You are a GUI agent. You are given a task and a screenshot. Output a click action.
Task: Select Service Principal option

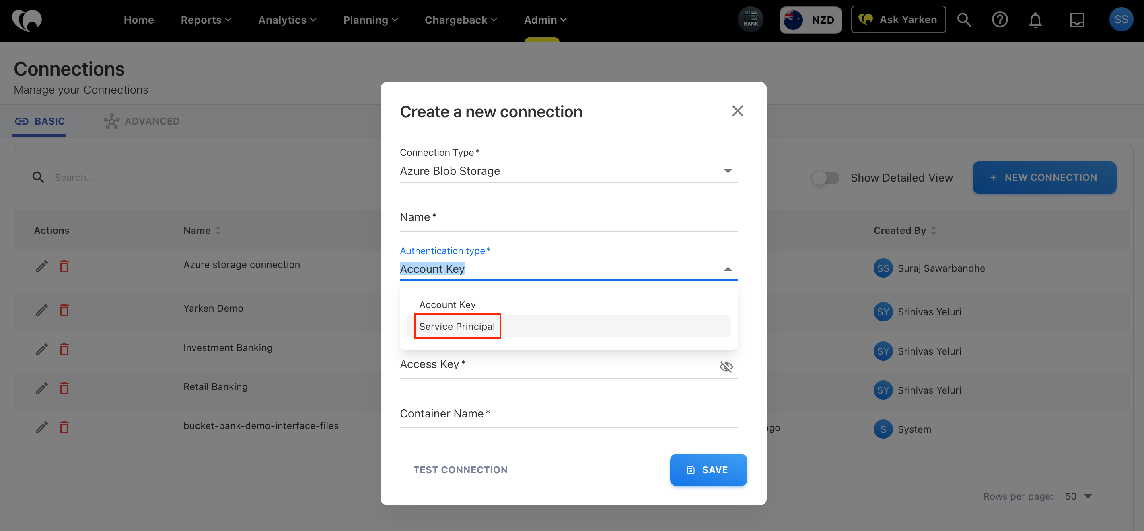[x=568, y=327]
